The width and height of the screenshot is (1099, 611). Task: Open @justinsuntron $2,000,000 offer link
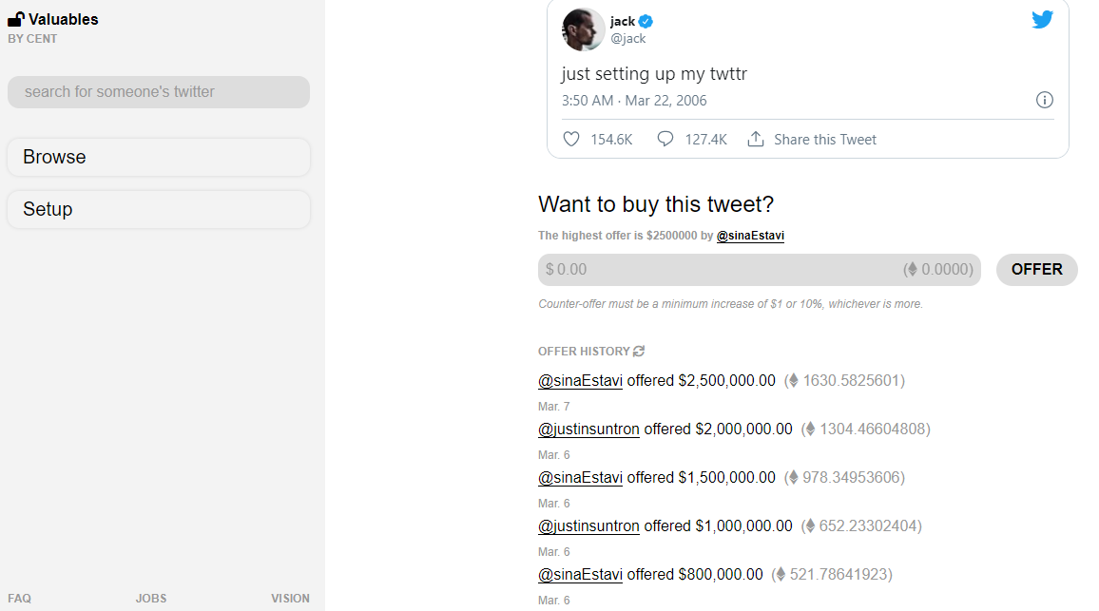pos(588,430)
